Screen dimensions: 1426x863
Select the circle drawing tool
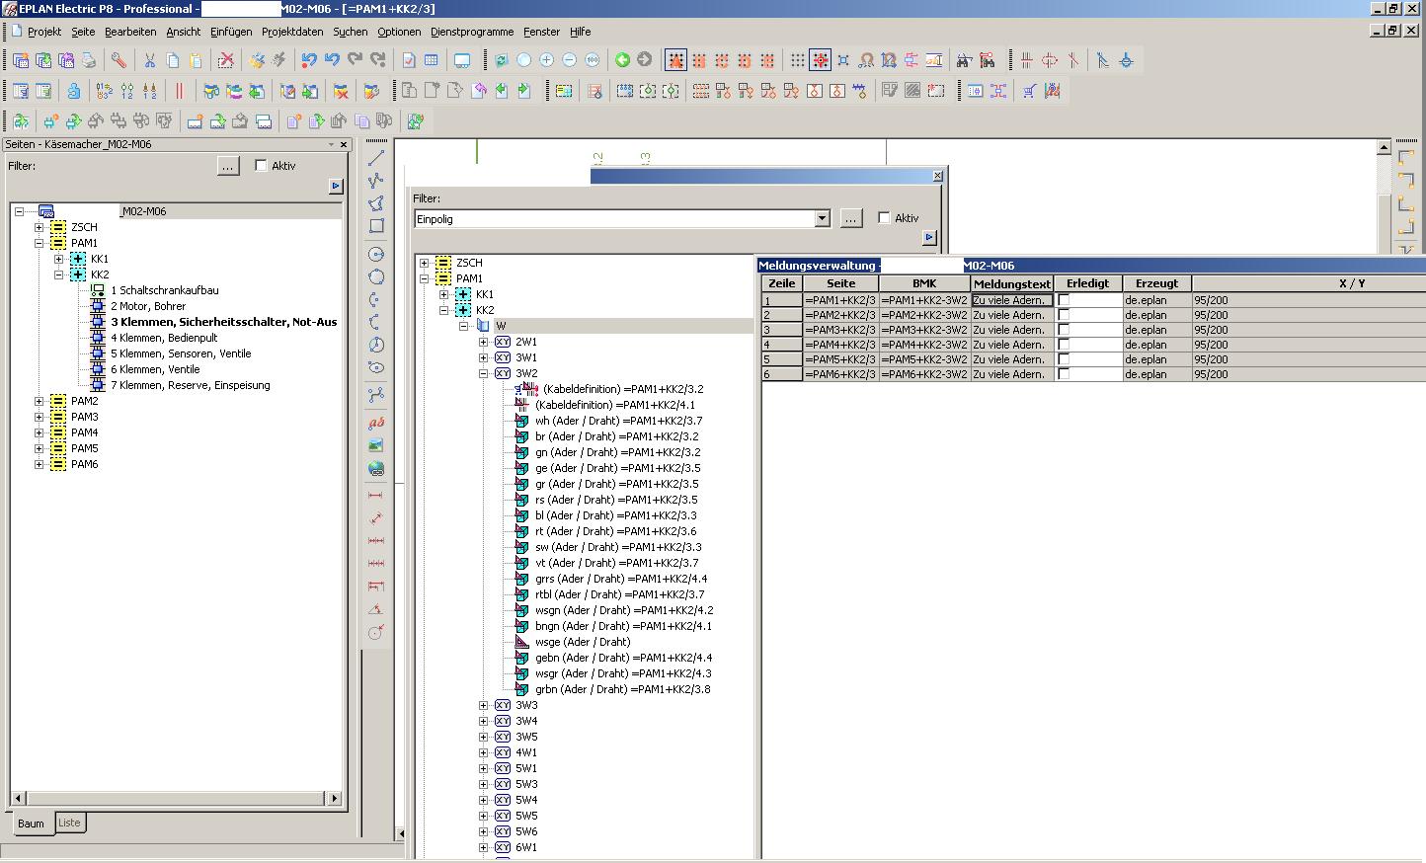pyautogui.click(x=376, y=254)
